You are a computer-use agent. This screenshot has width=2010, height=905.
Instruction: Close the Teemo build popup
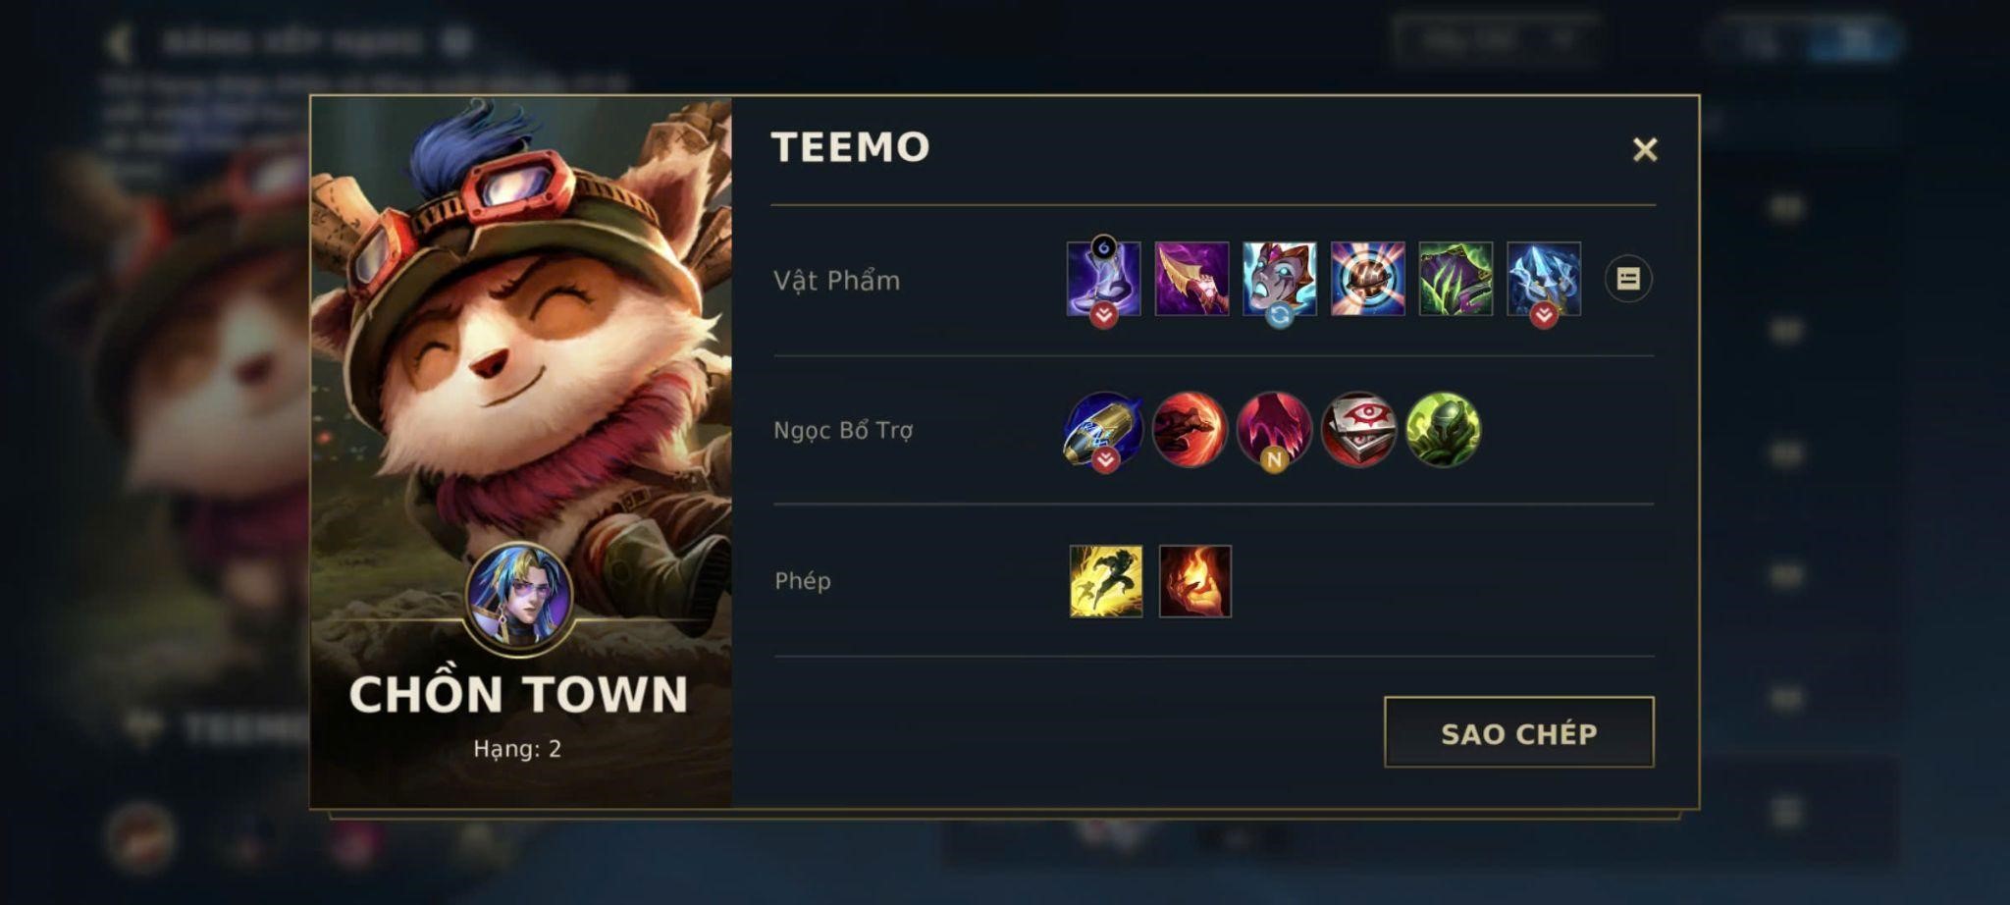click(x=1645, y=149)
